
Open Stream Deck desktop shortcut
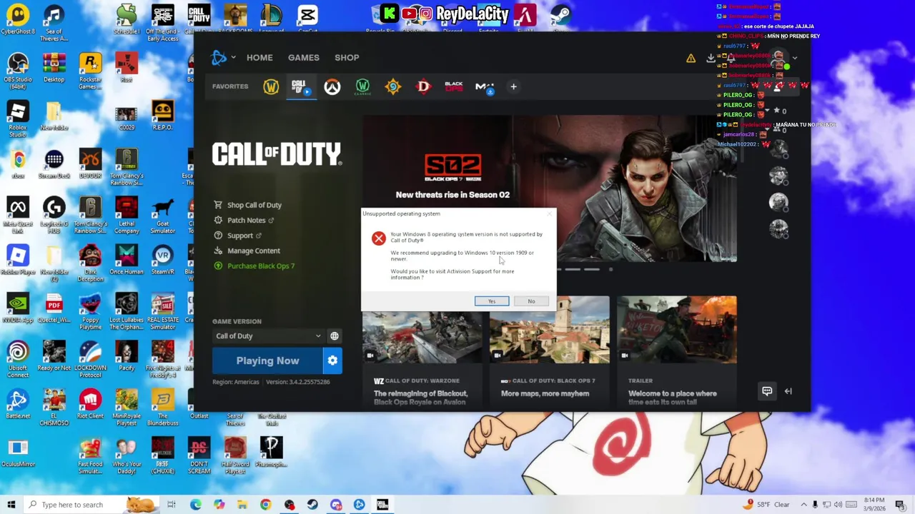click(x=54, y=163)
